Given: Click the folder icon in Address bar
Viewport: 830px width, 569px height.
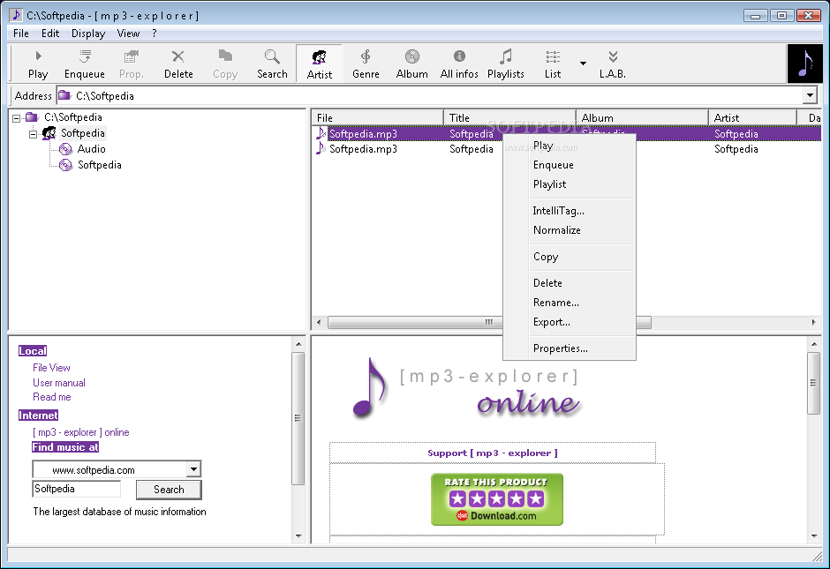Looking at the screenshot, I should 64,95.
